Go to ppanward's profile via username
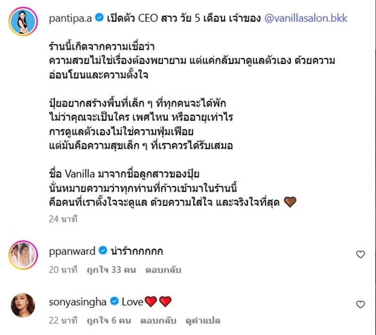The width and height of the screenshot is (376, 335). click(72, 251)
